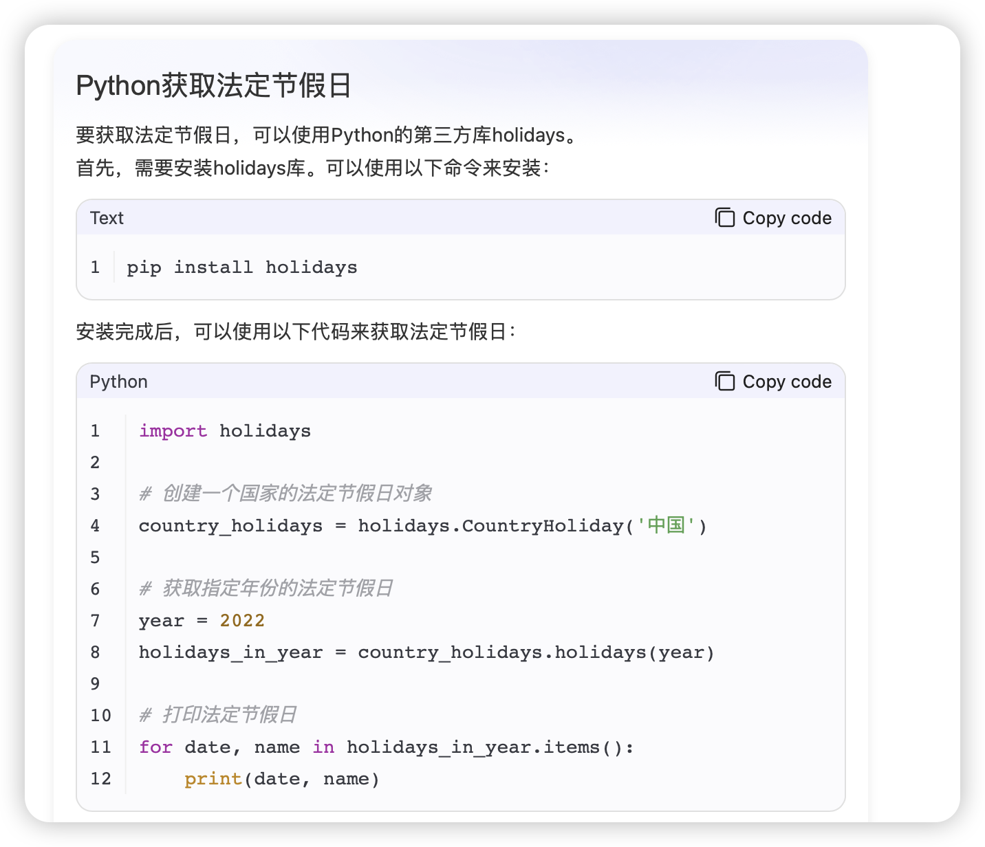Copy code from the Text block
Screen dimensions: 985x847
(773, 218)
